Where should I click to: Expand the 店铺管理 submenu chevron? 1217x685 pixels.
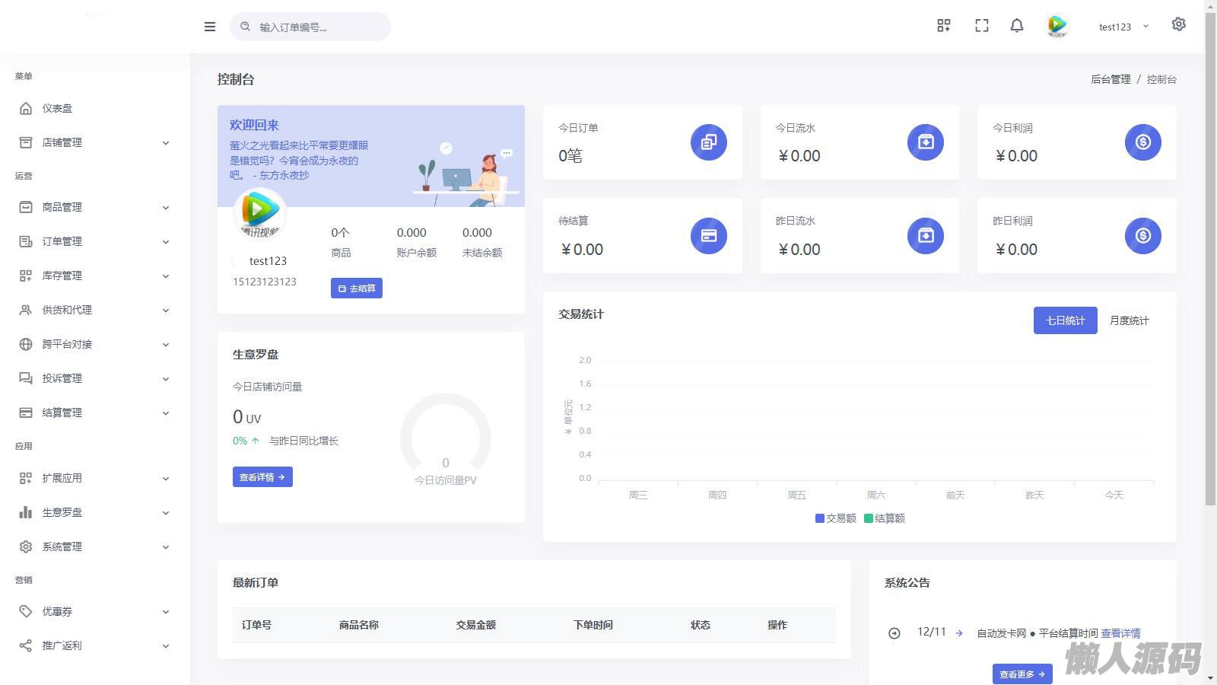(166, 143)
